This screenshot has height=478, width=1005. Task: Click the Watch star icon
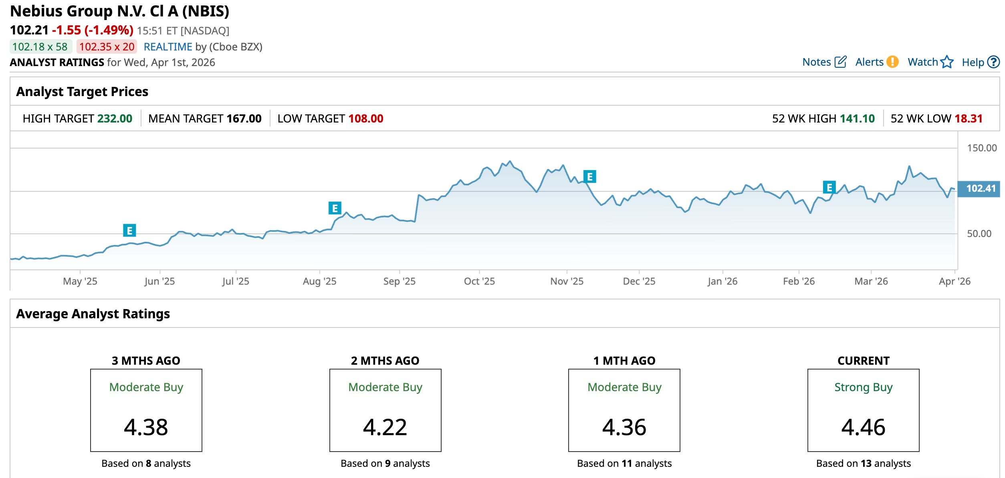click(947, 62)
